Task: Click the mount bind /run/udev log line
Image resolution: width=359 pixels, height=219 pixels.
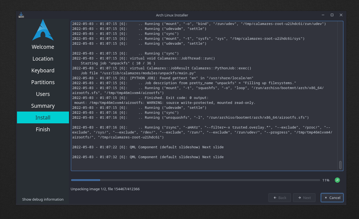Action: click(x=199, y=24)
